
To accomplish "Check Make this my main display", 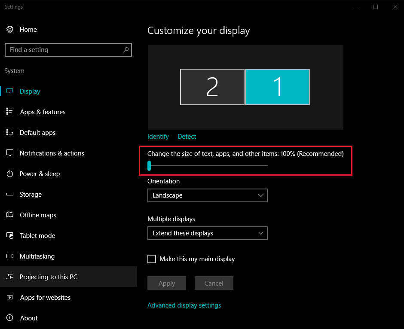I will coord(152,259).
